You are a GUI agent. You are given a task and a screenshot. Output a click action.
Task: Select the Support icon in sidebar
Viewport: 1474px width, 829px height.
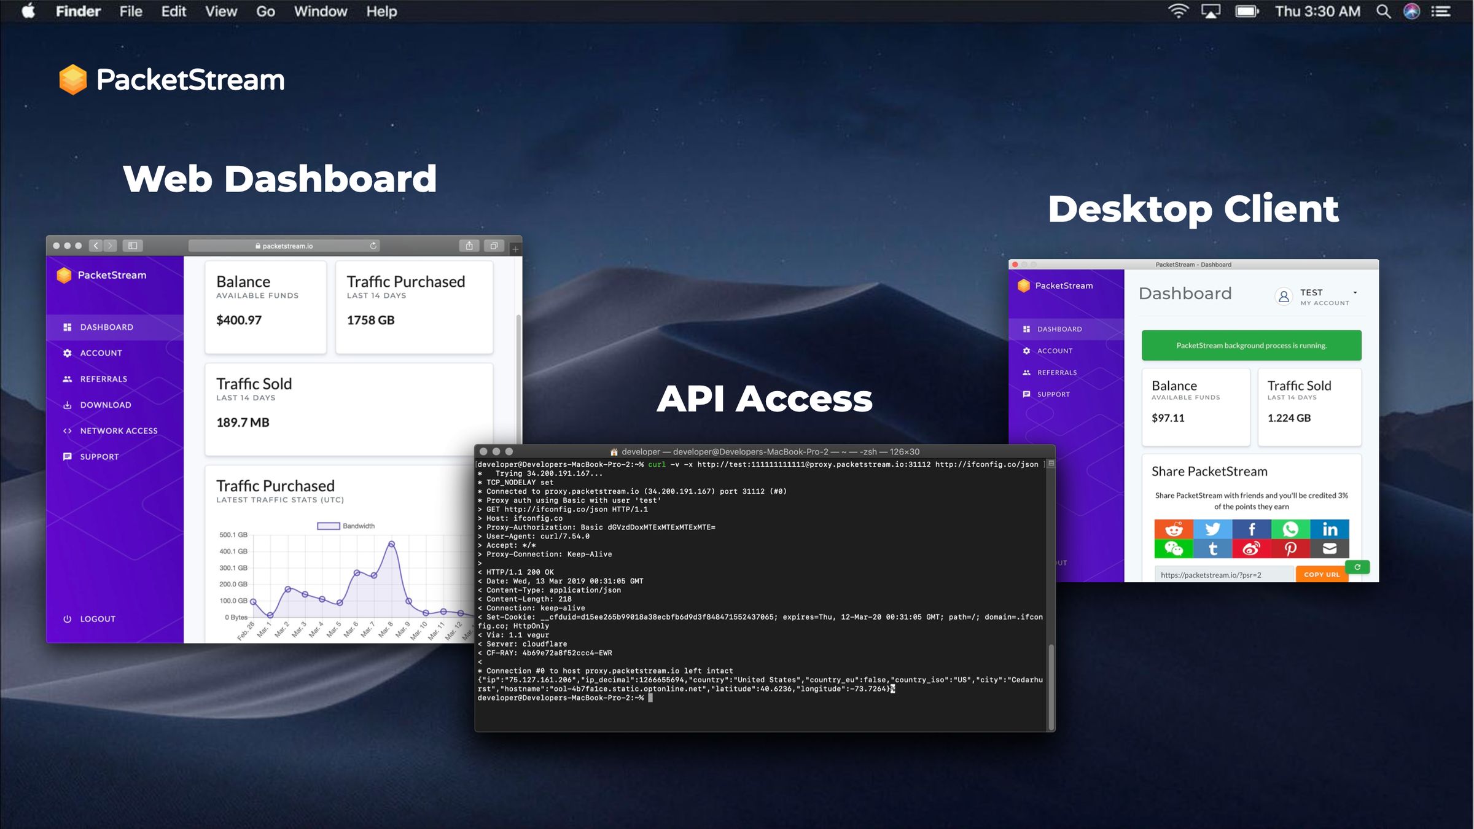point(68,456)
